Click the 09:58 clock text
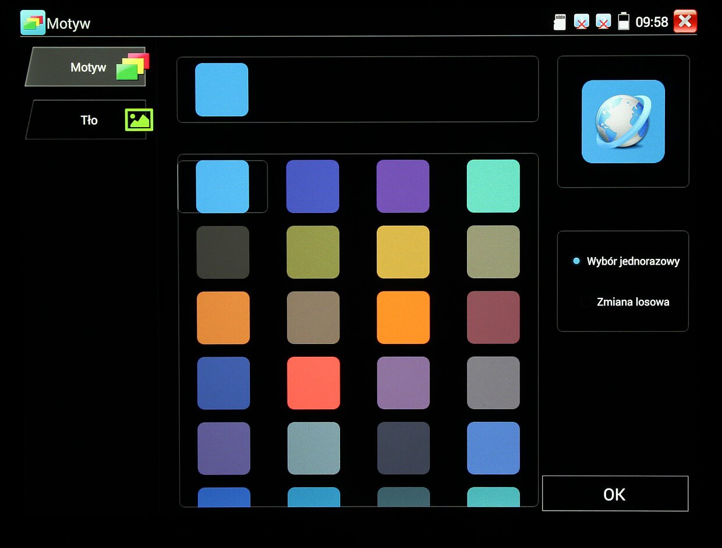This screenshot has height=548, width=722. click(x=652, y=22)
